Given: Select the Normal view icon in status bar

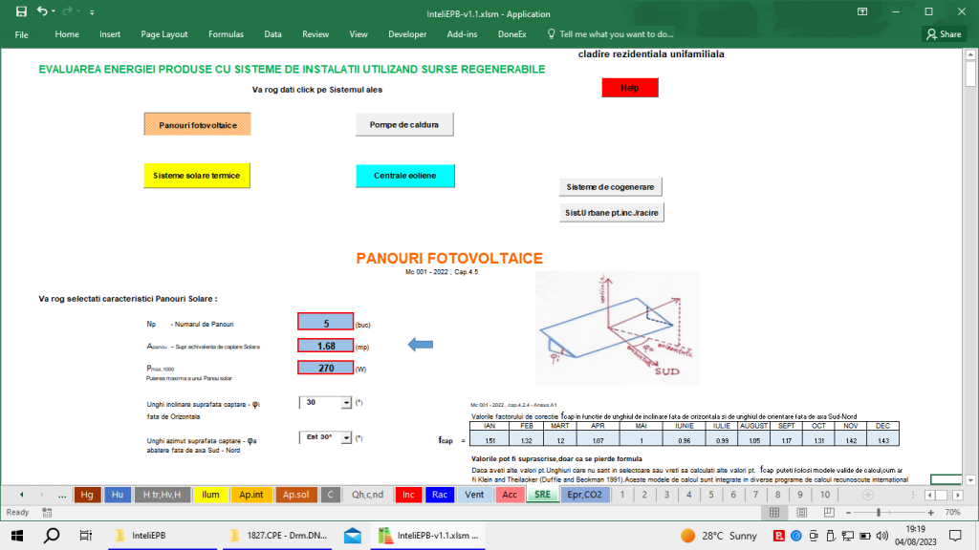Looking at the screenshot, I should [772, 512].
